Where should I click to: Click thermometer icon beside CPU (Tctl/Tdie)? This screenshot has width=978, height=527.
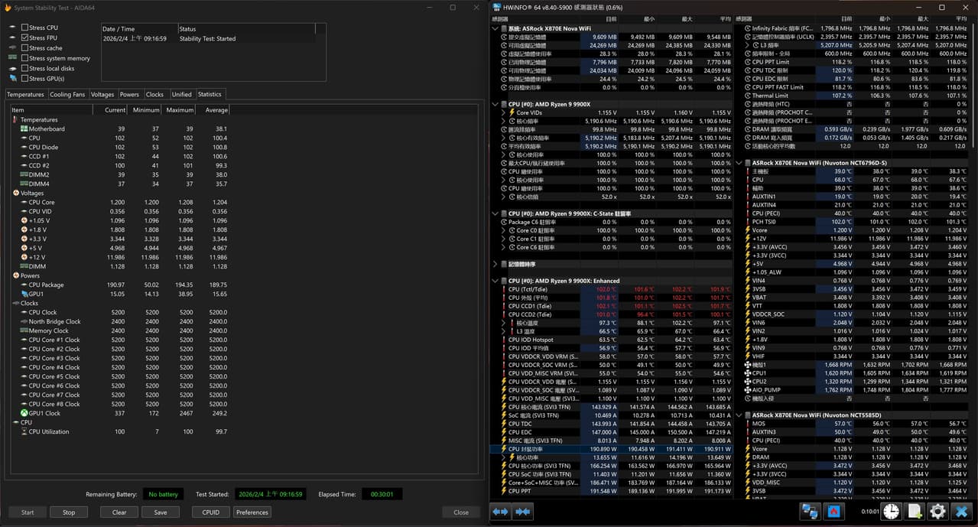[503, 289]
